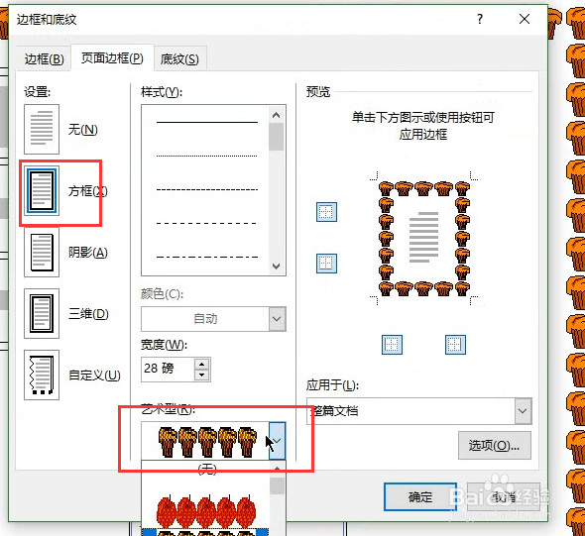This screenshot has height=536, width=585.
Task: Select the dash-dot line style
Action: [206, 257]
